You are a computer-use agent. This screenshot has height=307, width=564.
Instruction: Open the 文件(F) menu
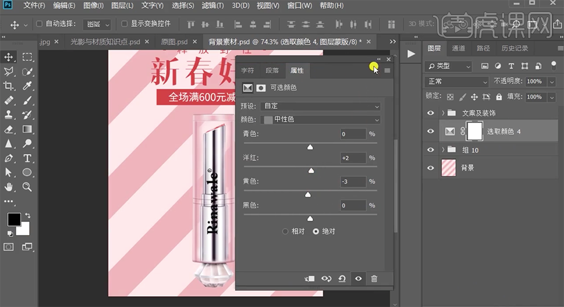click(x=34, y=5)
